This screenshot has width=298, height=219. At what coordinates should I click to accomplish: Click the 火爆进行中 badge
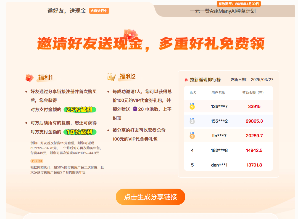(x=99, y=11)
